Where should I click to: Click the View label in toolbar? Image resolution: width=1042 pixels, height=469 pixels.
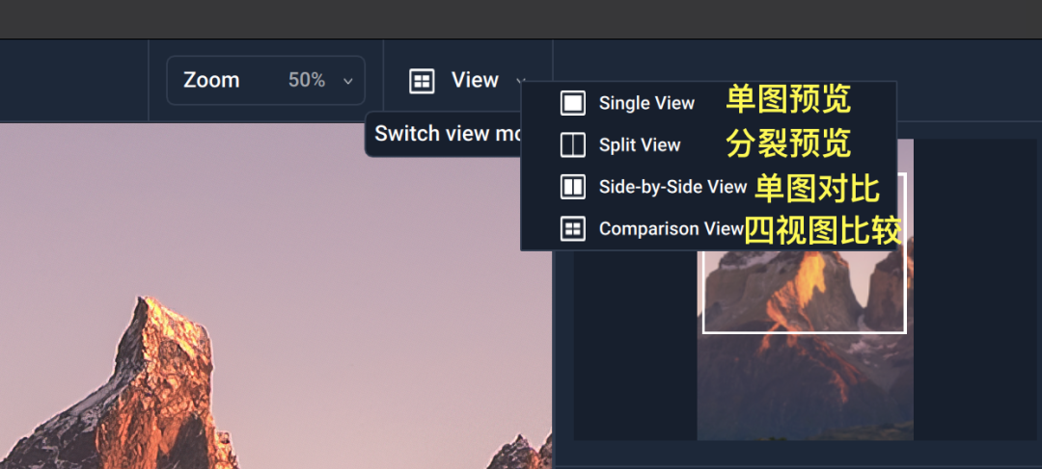(x=475, y=80)
